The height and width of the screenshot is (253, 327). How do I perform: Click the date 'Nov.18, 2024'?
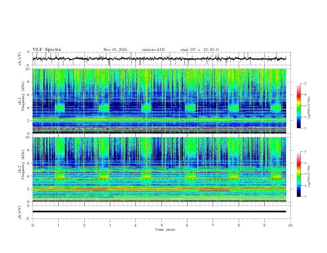pyautogui.click(x=115, y=50)
